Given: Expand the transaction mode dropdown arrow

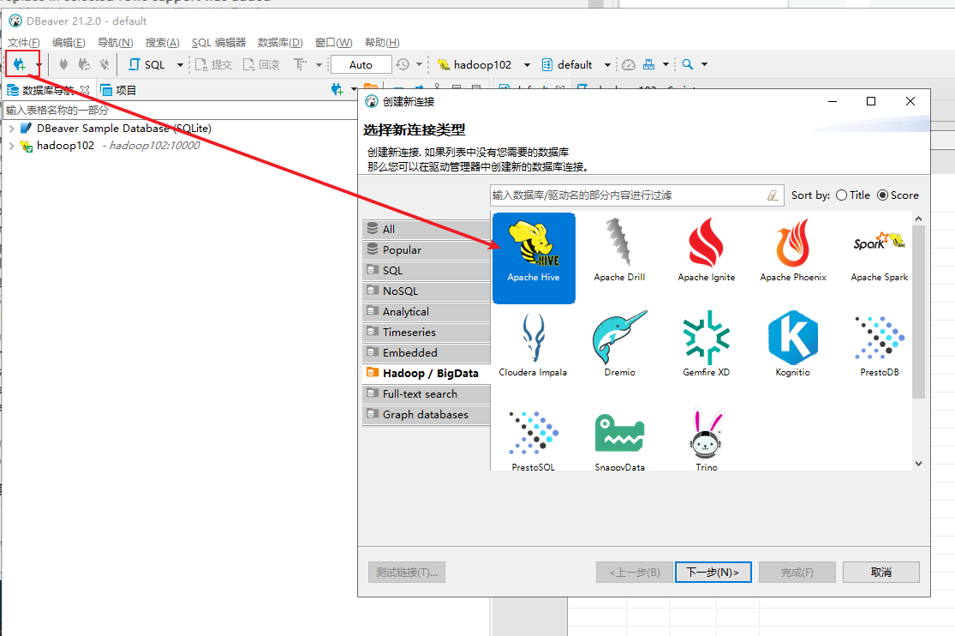Looking at the screenshot, I should (x=319, y=64).
